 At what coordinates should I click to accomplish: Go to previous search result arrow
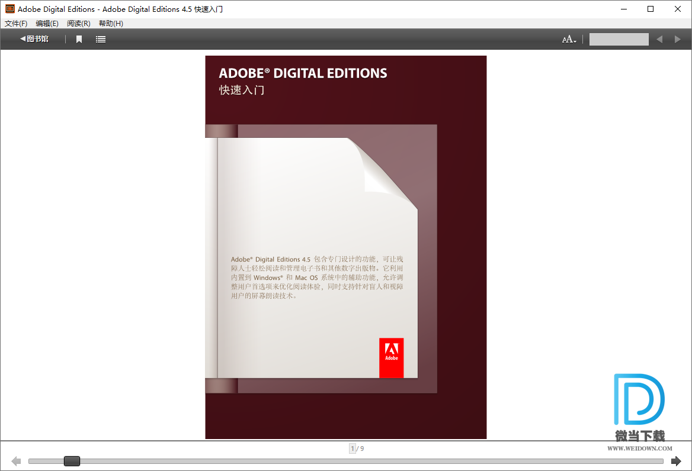pos(659,39)
